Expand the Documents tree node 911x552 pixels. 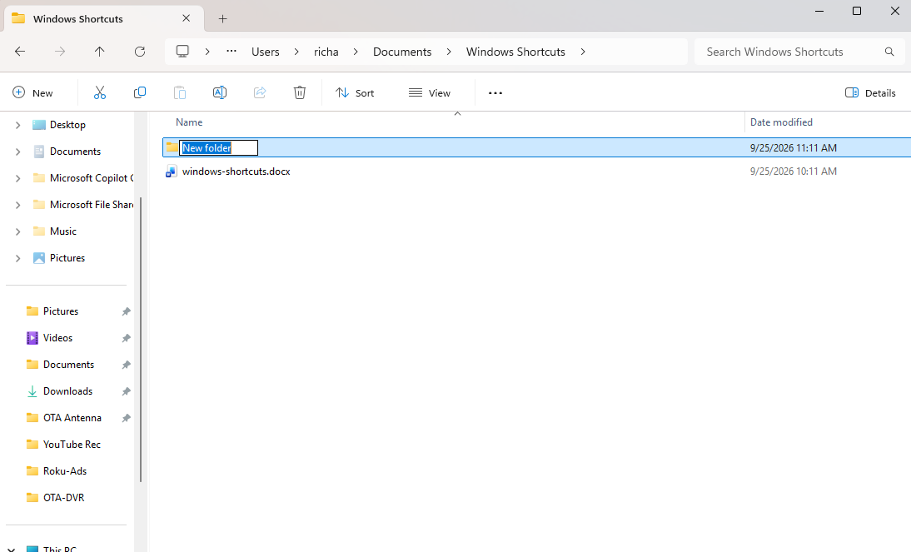18,152
